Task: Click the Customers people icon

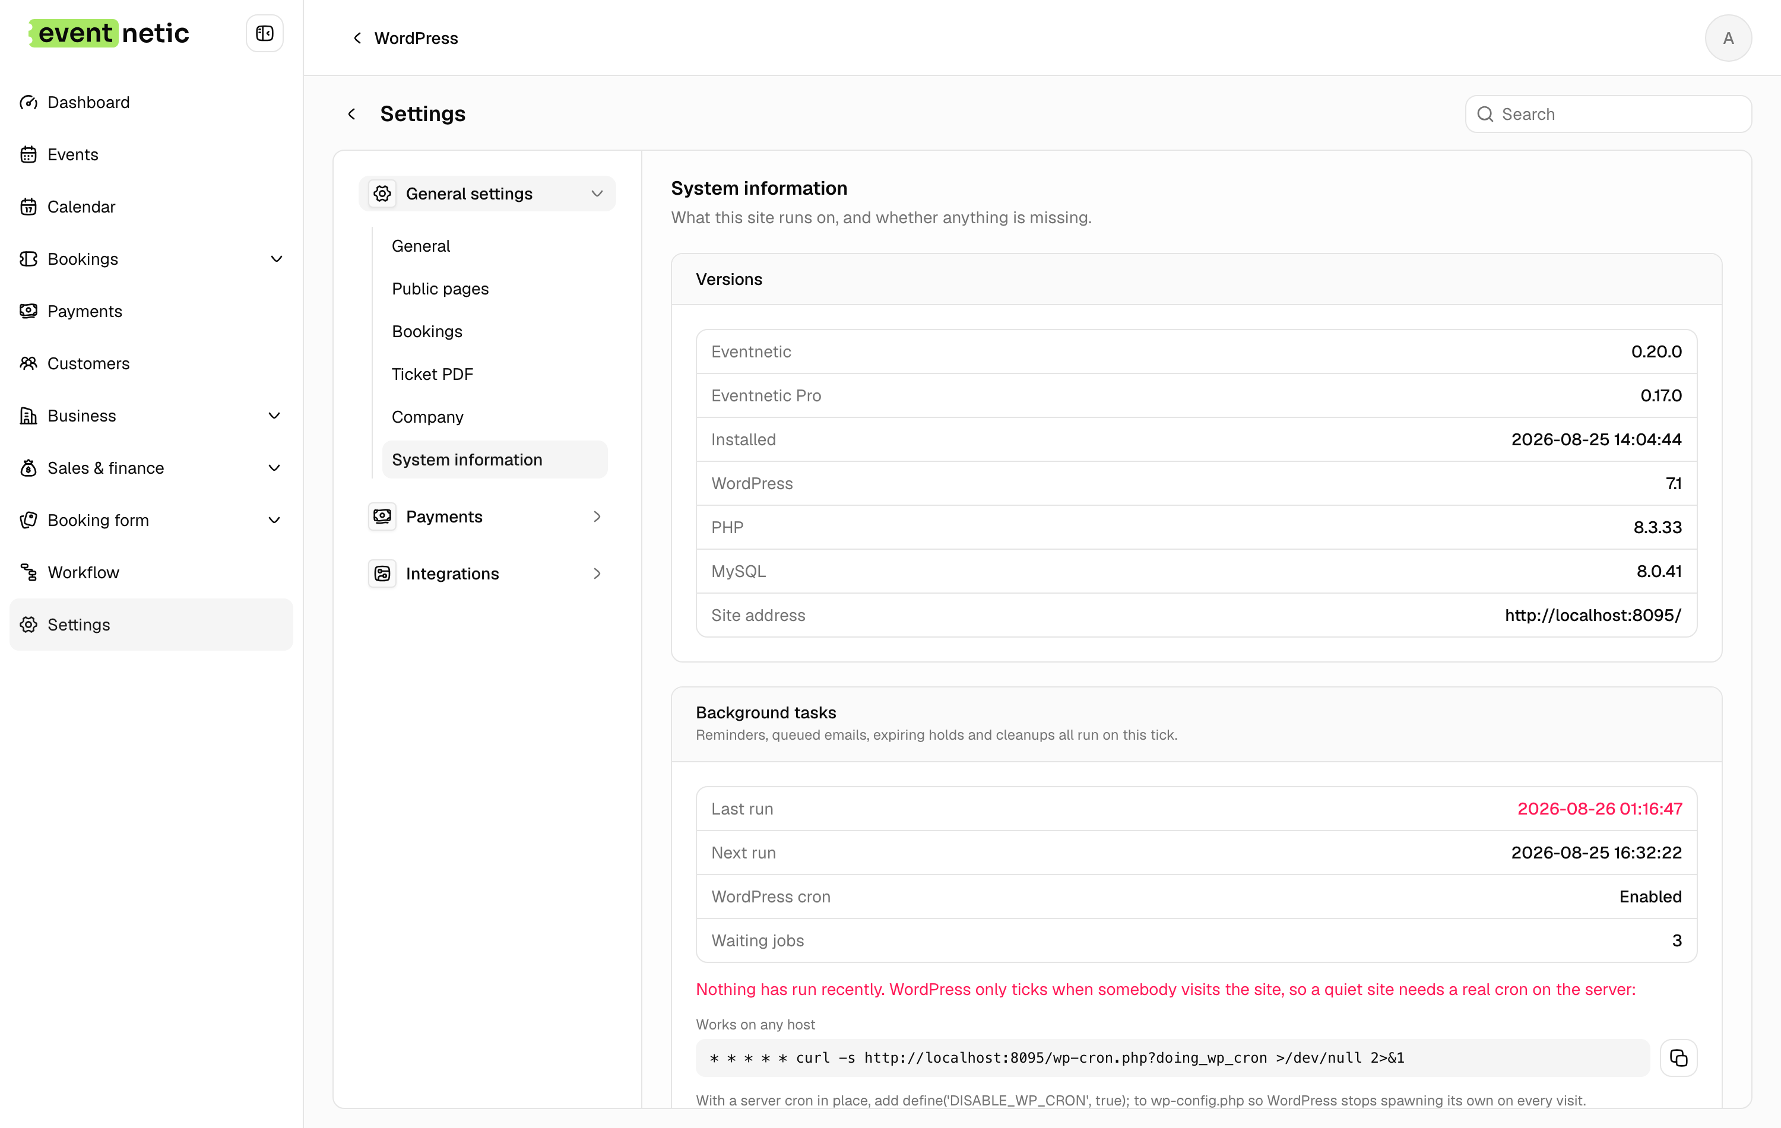Action: 28,363
